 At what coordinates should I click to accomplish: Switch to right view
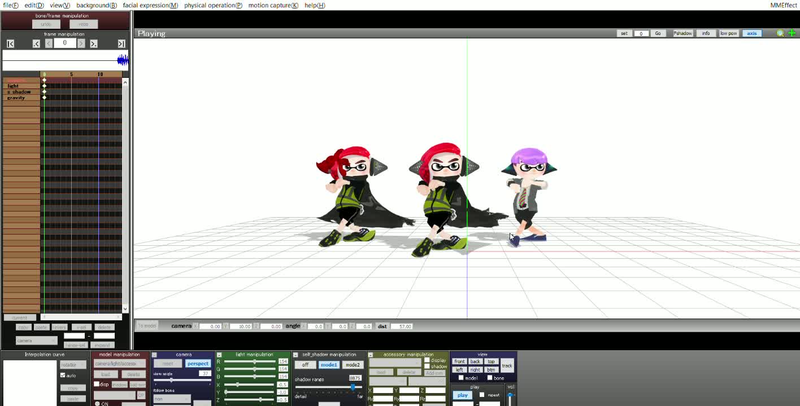point(475,370)
